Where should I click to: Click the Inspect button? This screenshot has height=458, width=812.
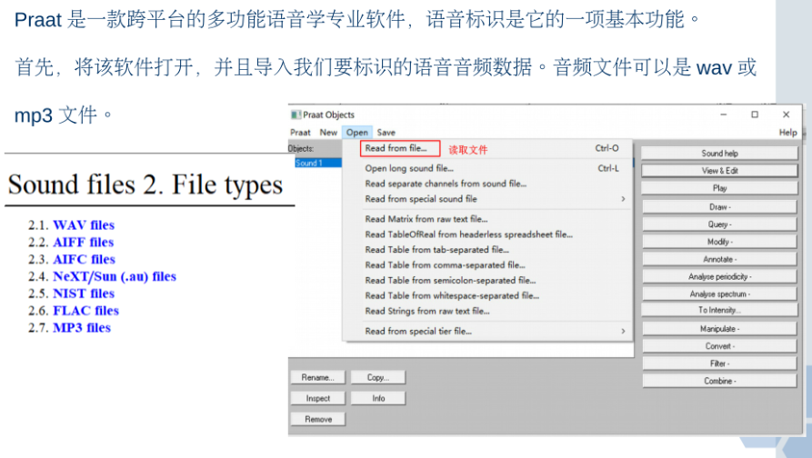[x=318, y=399]
